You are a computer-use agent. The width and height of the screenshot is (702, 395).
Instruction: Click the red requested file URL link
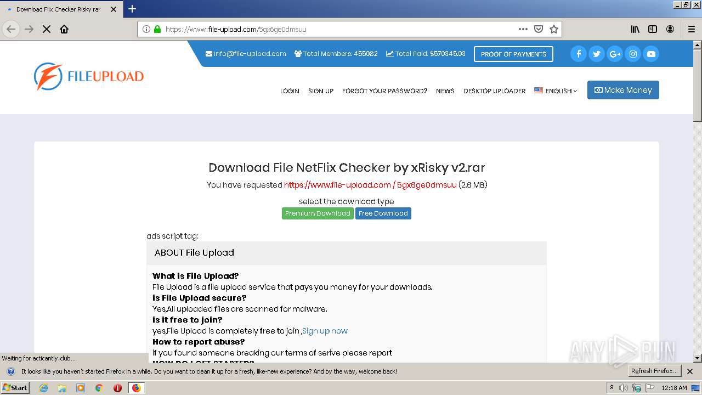coord(370,185)
